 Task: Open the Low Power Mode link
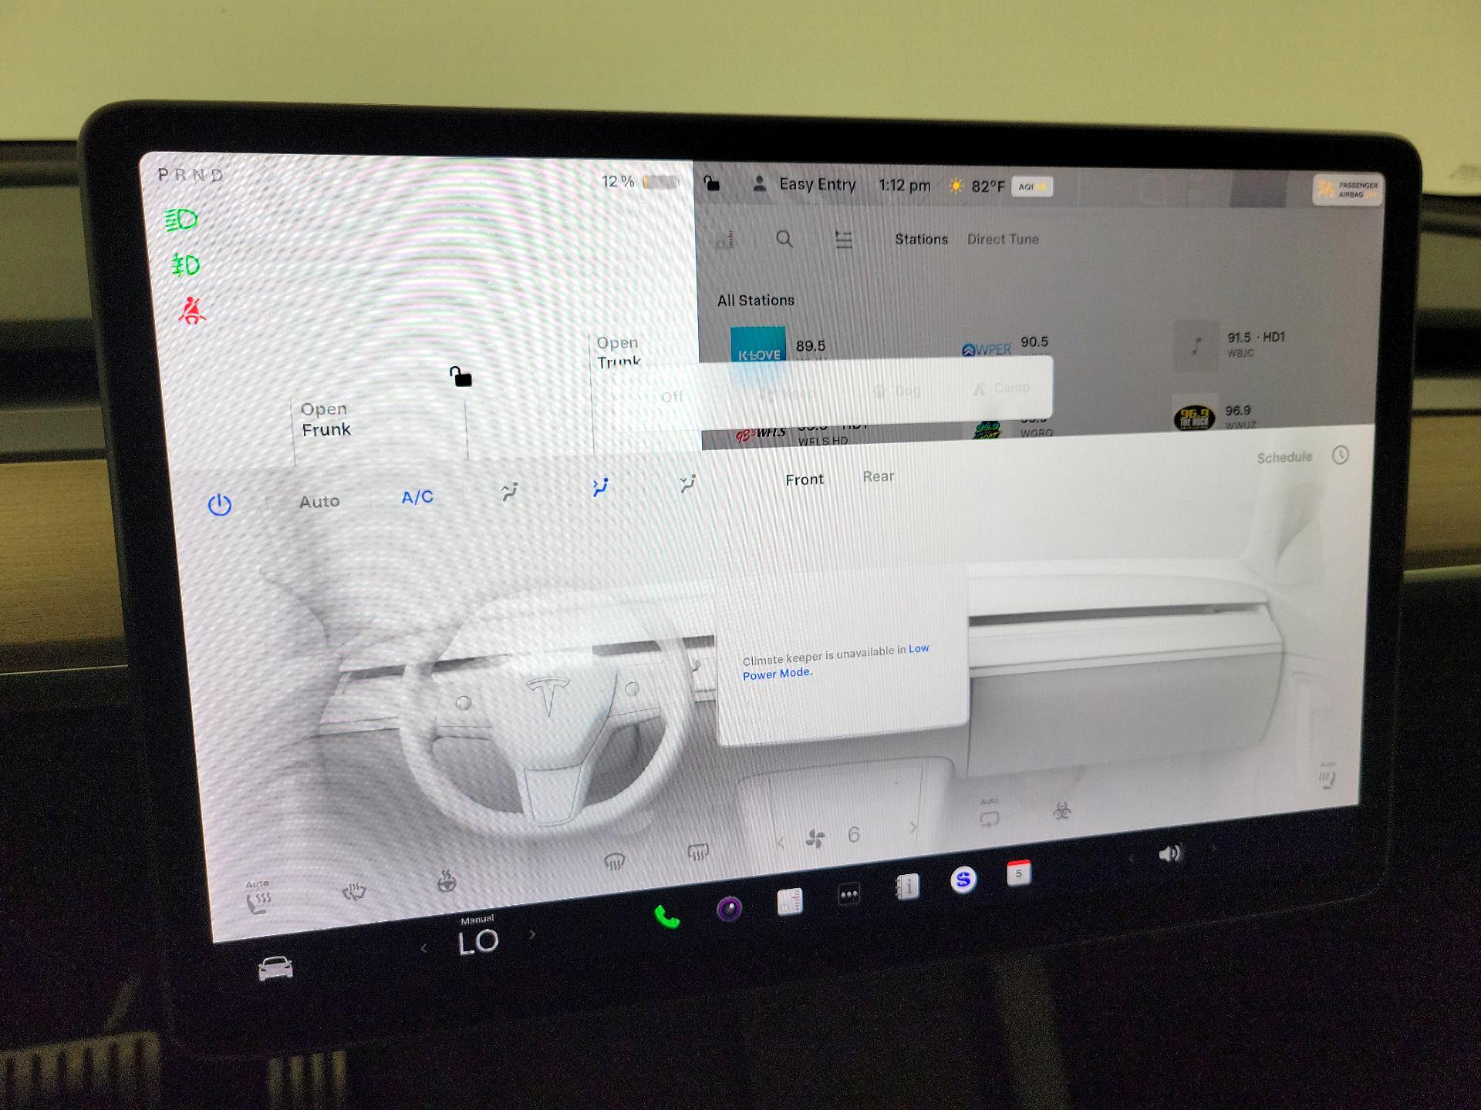tap(835, 661)
